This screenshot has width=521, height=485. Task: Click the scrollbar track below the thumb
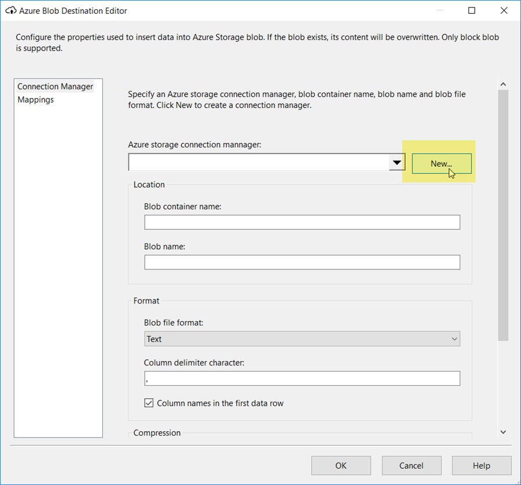(x=502, y=382)
